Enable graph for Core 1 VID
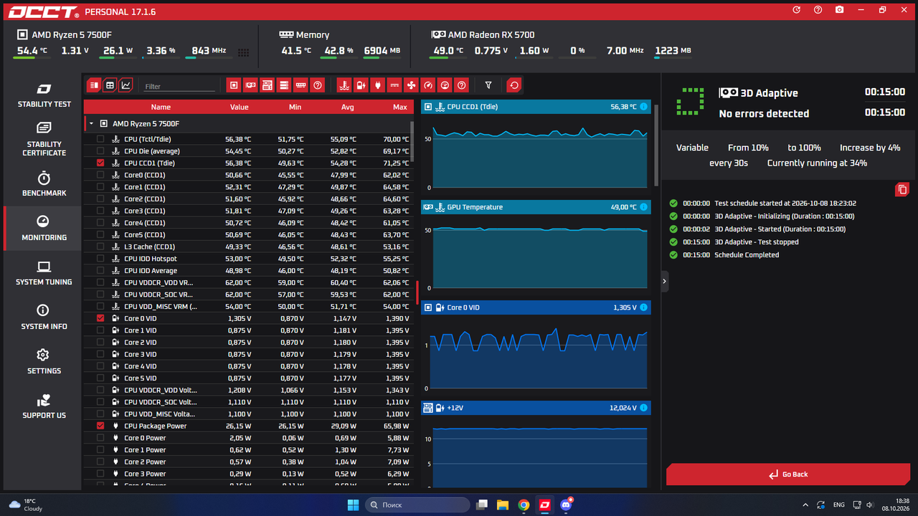 click(x=100, y=330)
